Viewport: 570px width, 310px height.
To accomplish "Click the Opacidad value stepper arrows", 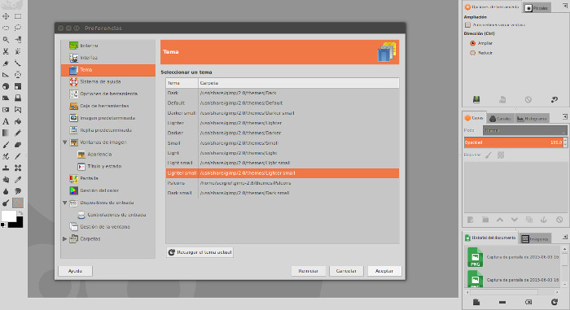I will (565, 142).
